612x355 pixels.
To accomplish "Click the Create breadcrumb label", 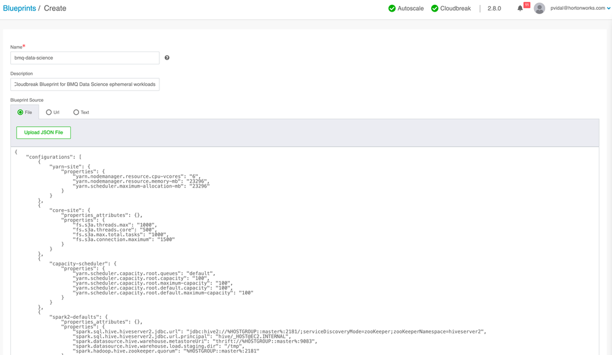I will click(55, 8).
